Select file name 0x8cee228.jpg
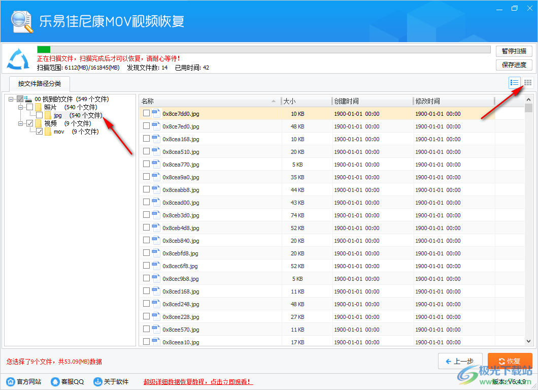 point(181,317)
